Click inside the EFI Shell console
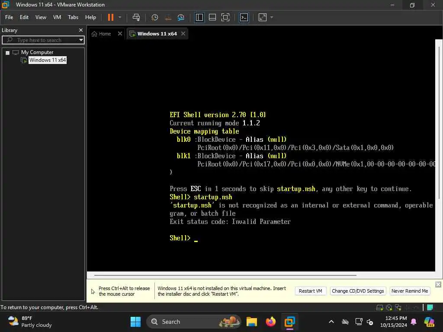The width and height of the screenshot is (443, 332). 261,155
